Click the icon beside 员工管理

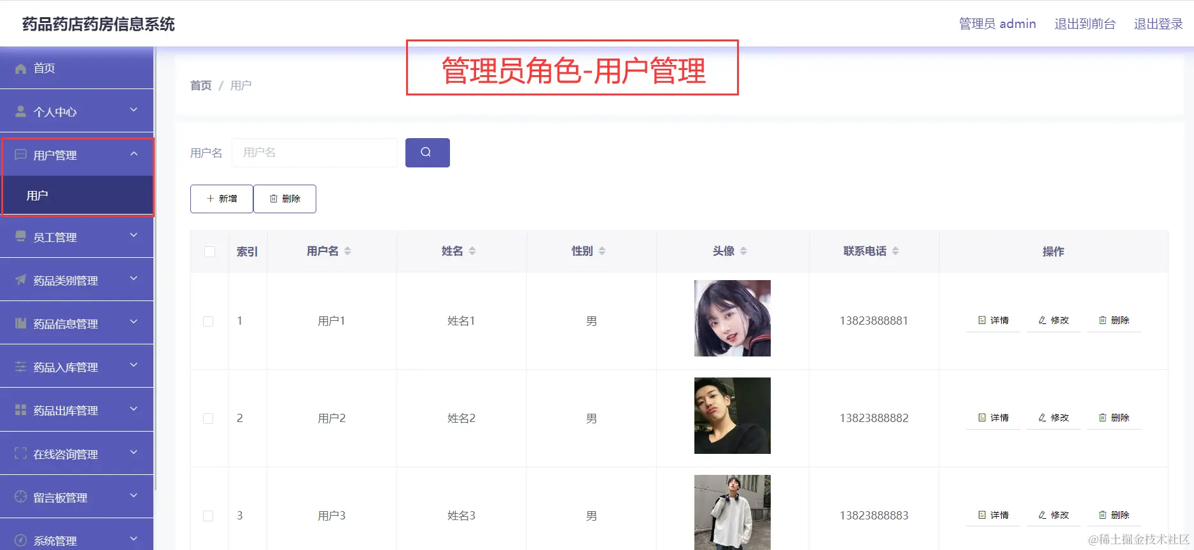(x=20, y=237)
